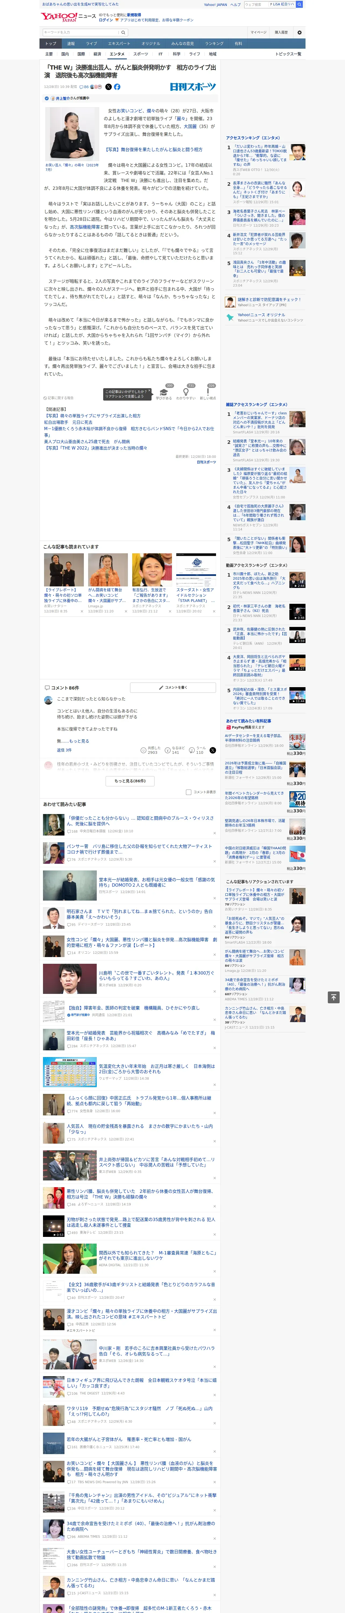
Task: Open the '有料' navigation tab
Action: click(238, 44)
